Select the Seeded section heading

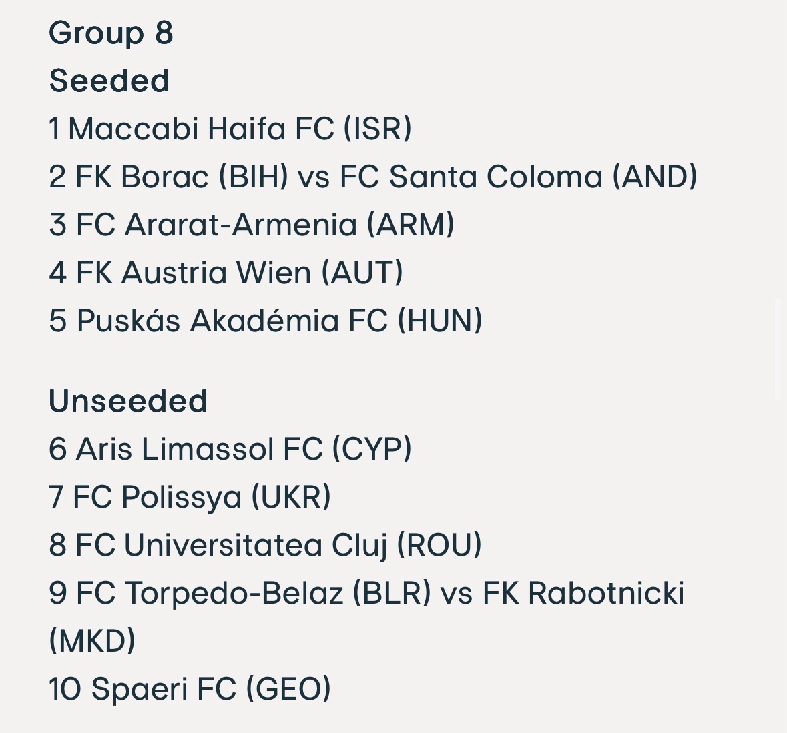pyautogui.click(x=109, y=81)
